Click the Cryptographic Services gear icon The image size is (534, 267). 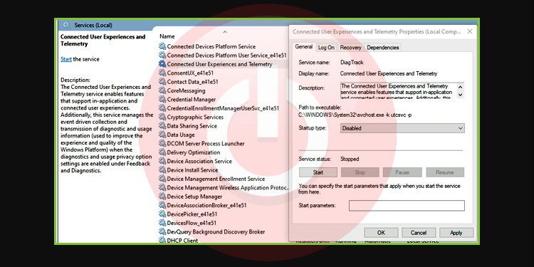coord(162,117)
